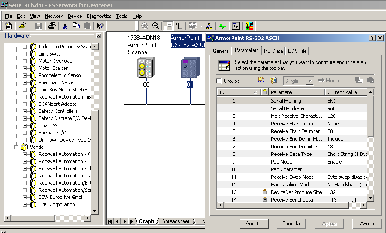Viewport: 386px width, 233px height.
Task: Click the Current Value column header
Action: pyautogui.click(x=346, y=92)
